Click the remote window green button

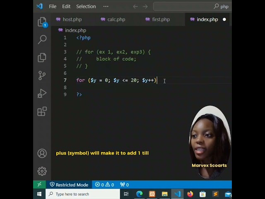[x=39, y=184]
